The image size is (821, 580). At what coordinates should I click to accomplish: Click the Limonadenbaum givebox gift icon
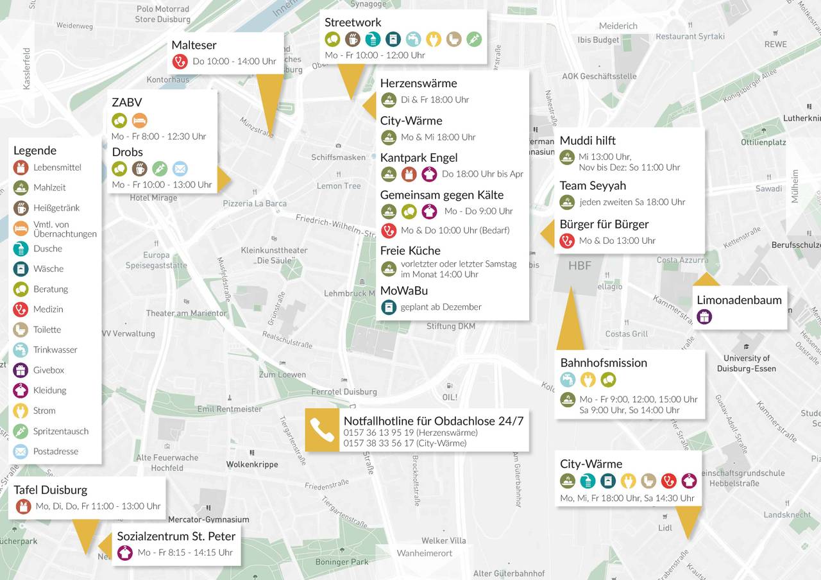(704, 316)
